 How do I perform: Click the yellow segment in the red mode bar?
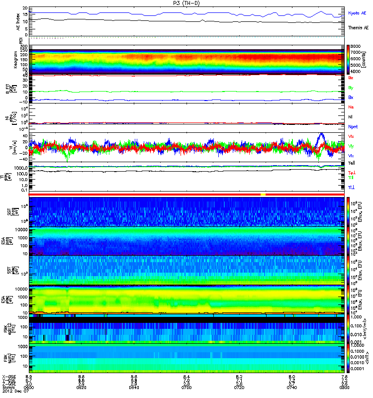point(263,195)
